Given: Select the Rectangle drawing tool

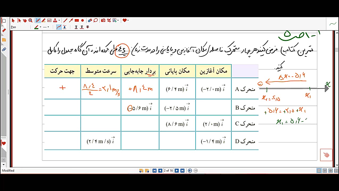Looking at the screenshot, I should 77,20.
